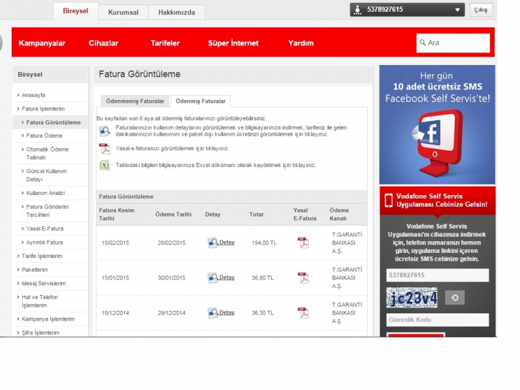The width and height of the screenshot is (520, 390).
Task: Click the Ödeme Tarihi column header
Action: pos(174,214)
